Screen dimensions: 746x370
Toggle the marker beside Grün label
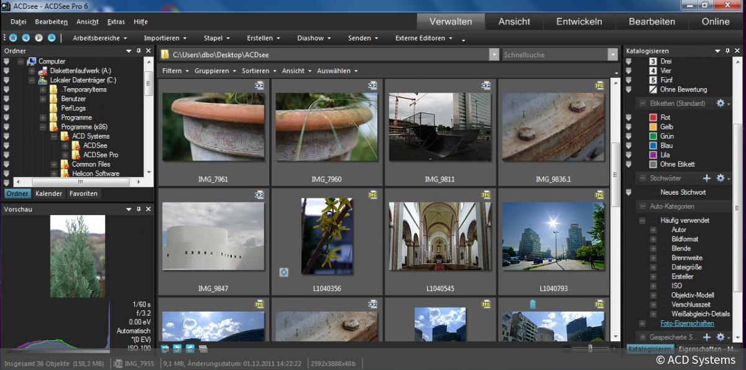coord(629,136)
